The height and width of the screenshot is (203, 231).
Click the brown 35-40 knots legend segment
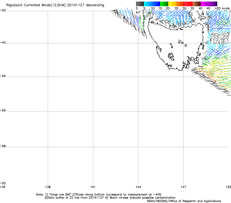pyautogui.click(x=197, y=4)
